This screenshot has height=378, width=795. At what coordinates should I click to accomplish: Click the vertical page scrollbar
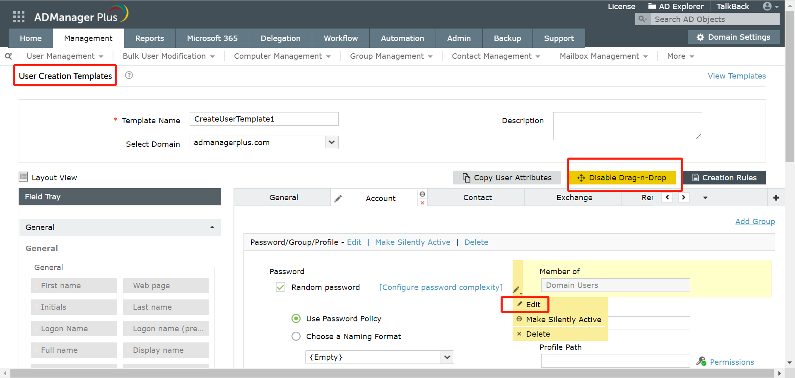(x=790, y=87)
